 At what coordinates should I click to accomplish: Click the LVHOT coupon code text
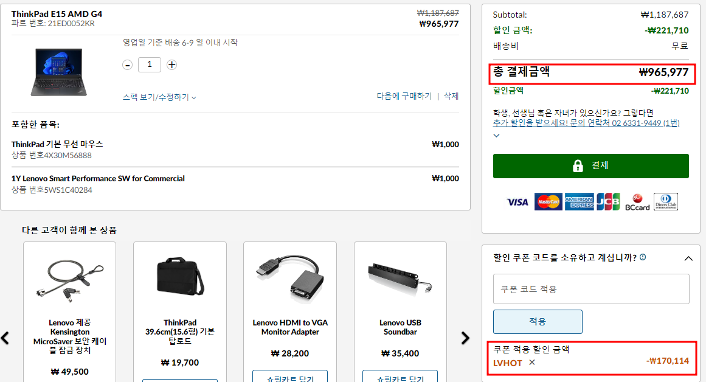point(507,363)
